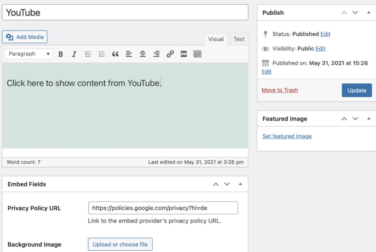
Task: Click the Embed Fields panel heading
Action: (27, 184)
